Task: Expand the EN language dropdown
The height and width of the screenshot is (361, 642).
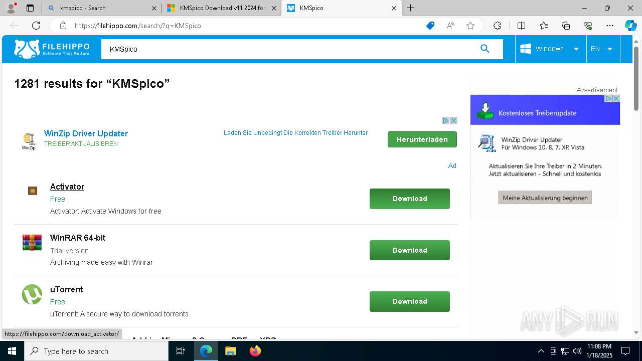Action: (x=603, y=49)
